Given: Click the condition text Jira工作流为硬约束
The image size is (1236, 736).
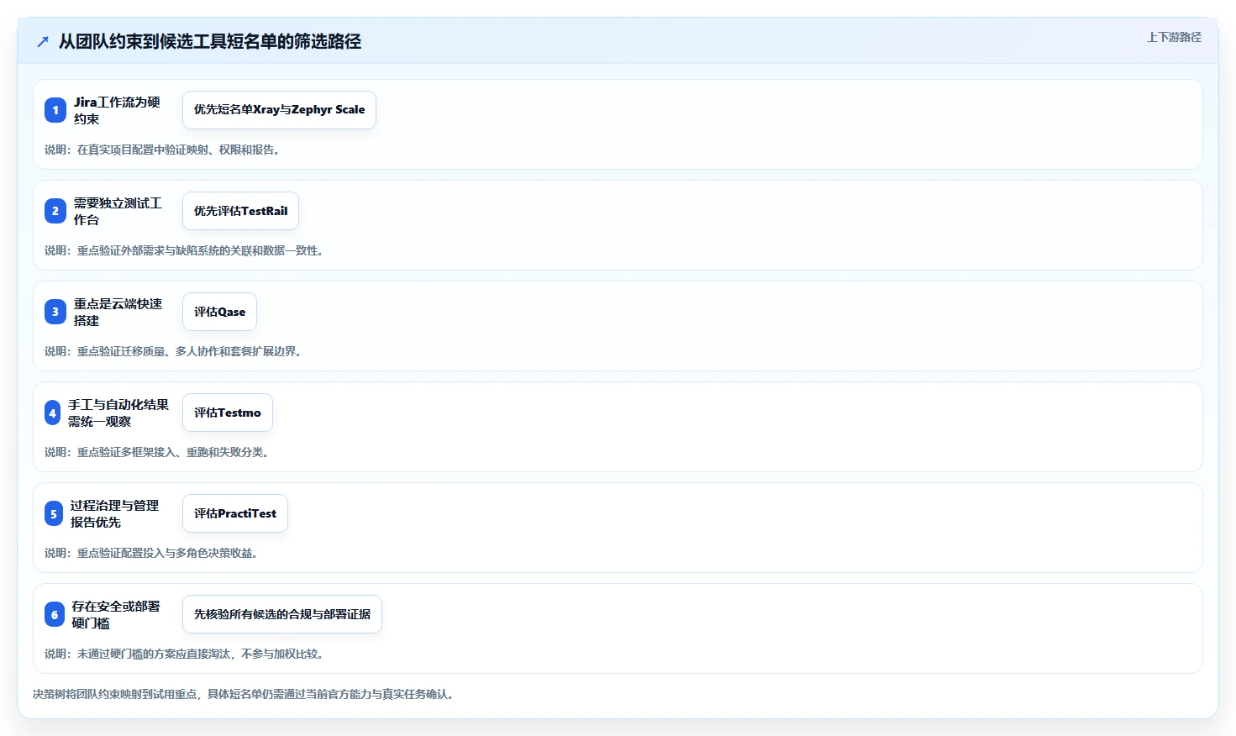Looking at the screenshot, I should click(117, 110).
